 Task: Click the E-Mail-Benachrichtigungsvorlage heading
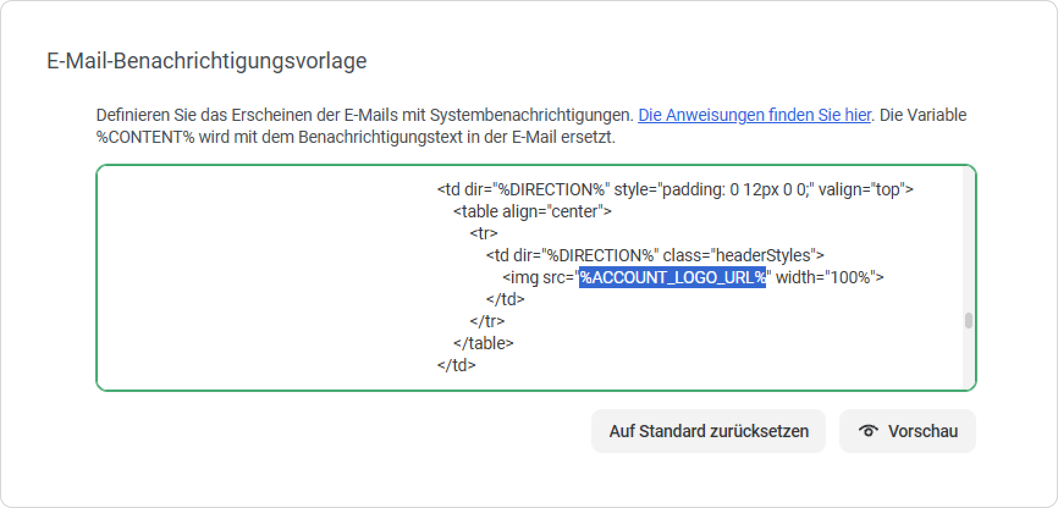tap(206, 61)
